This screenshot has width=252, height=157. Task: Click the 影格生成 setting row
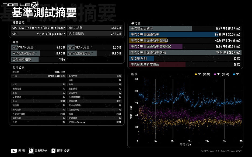coord(95,76)
